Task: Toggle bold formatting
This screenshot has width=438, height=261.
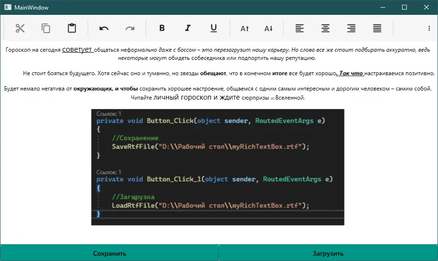Action: click(x=162, y=28)
